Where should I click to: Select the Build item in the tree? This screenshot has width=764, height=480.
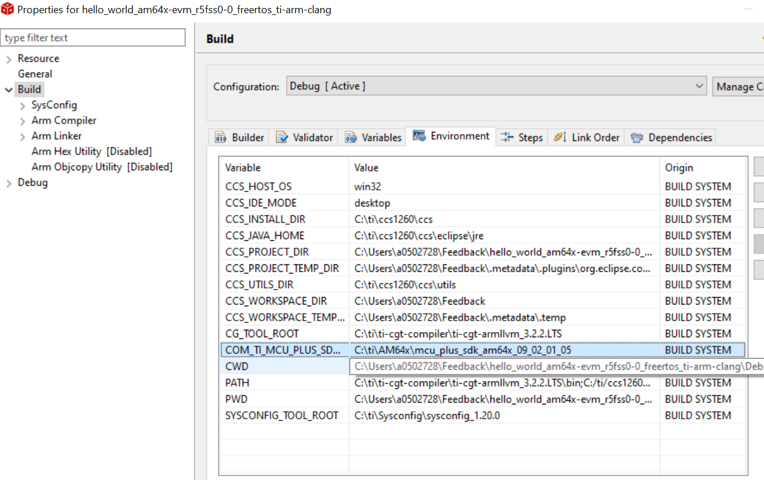click(x=29, y=89)
